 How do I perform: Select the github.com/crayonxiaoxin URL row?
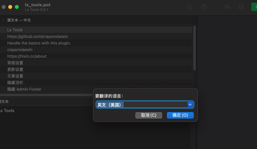[x=38, y=37]
